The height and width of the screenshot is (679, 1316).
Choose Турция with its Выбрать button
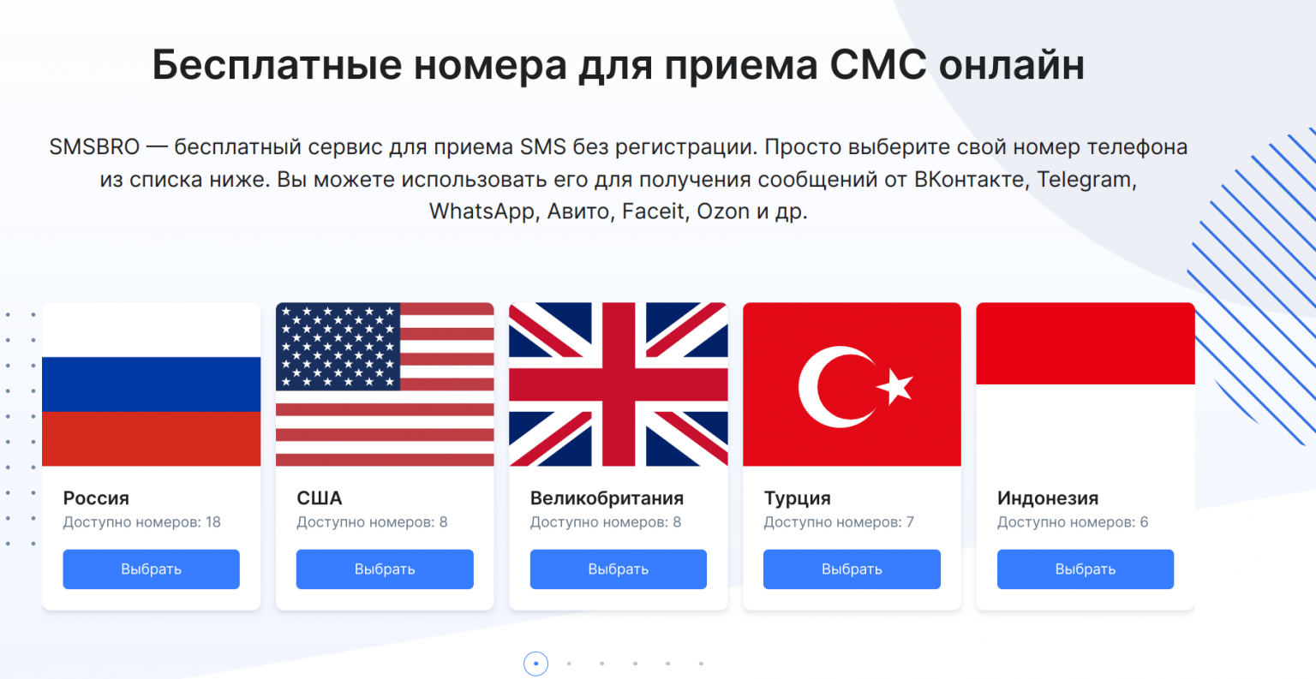coord(852,569)
